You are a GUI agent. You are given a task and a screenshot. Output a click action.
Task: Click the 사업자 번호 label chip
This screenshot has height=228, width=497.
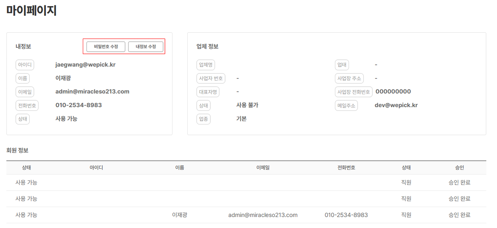211,78
